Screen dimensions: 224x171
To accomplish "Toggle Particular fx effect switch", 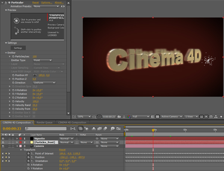I will [6, 3].
